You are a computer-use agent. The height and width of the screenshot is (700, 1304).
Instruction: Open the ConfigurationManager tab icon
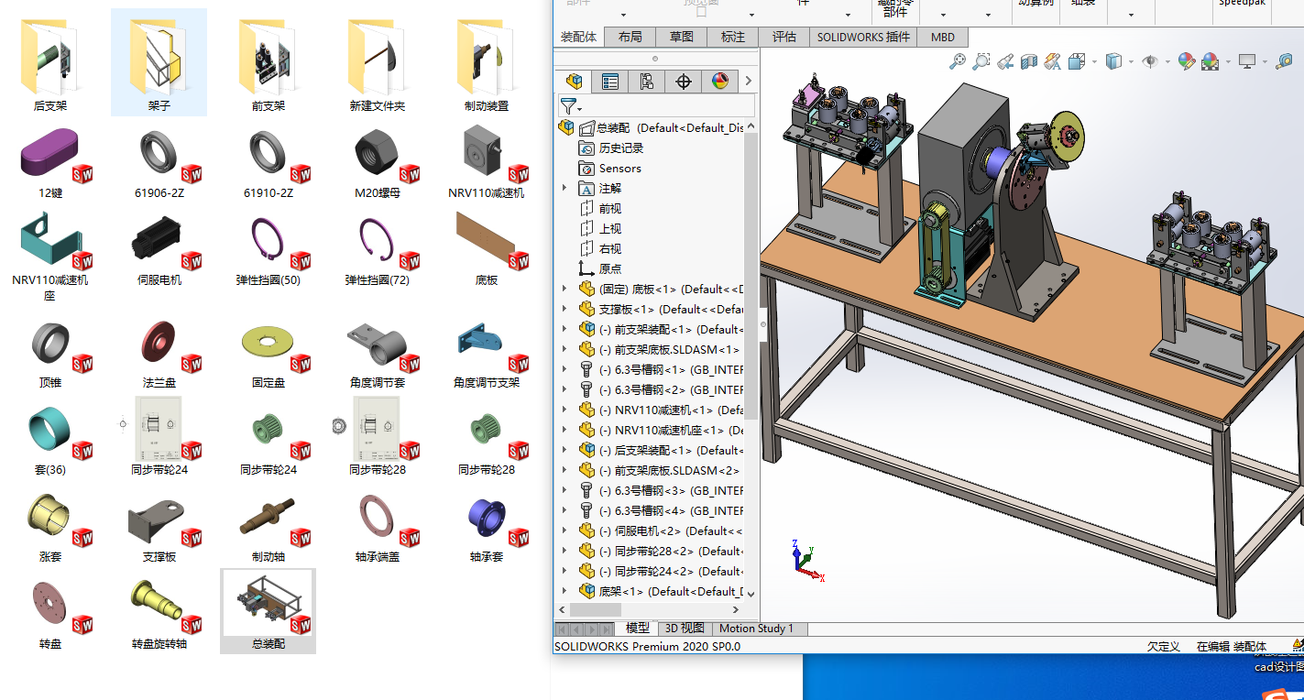click(x=647, y=82)
